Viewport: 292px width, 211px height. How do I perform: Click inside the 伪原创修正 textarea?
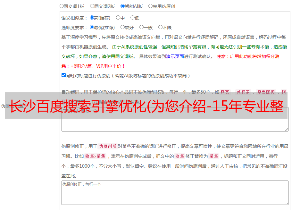(x=175, y=193)
